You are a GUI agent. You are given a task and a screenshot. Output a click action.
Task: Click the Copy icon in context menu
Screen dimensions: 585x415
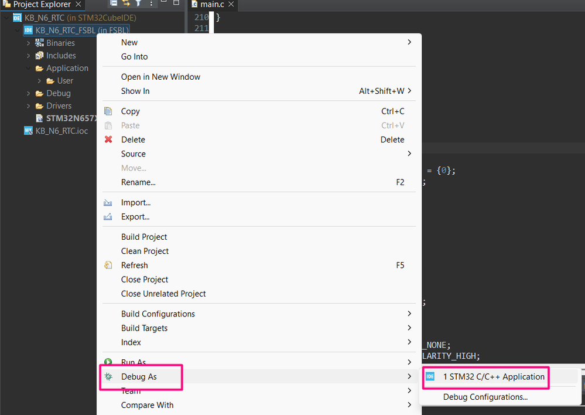click(x=108, y=111)
